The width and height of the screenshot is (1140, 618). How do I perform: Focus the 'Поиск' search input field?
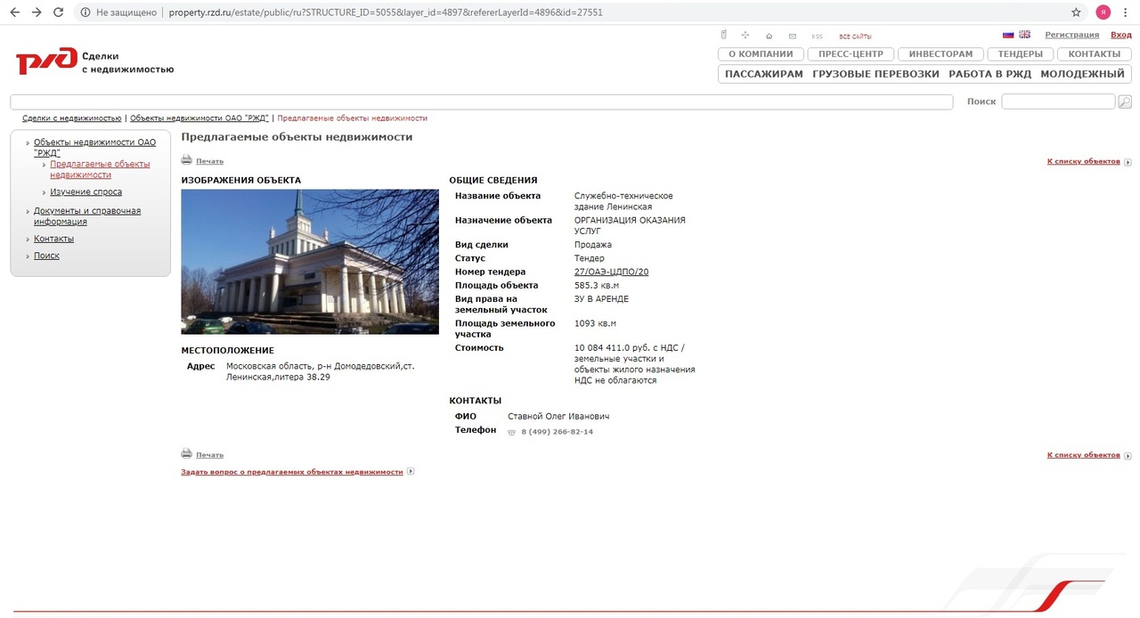1058,102
